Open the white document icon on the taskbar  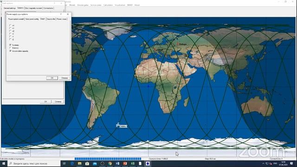coord(140,163)
